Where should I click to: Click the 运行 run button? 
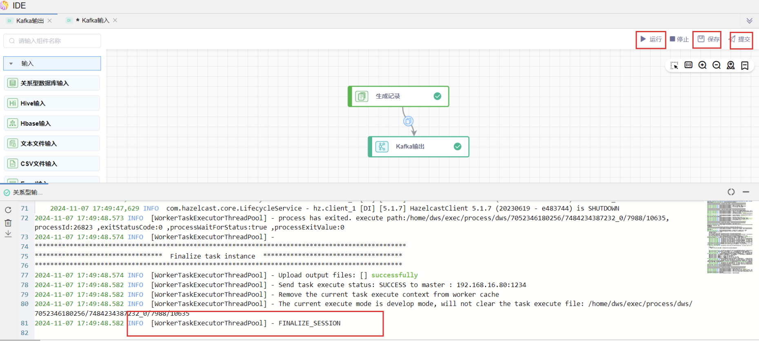tap(651, 40)
